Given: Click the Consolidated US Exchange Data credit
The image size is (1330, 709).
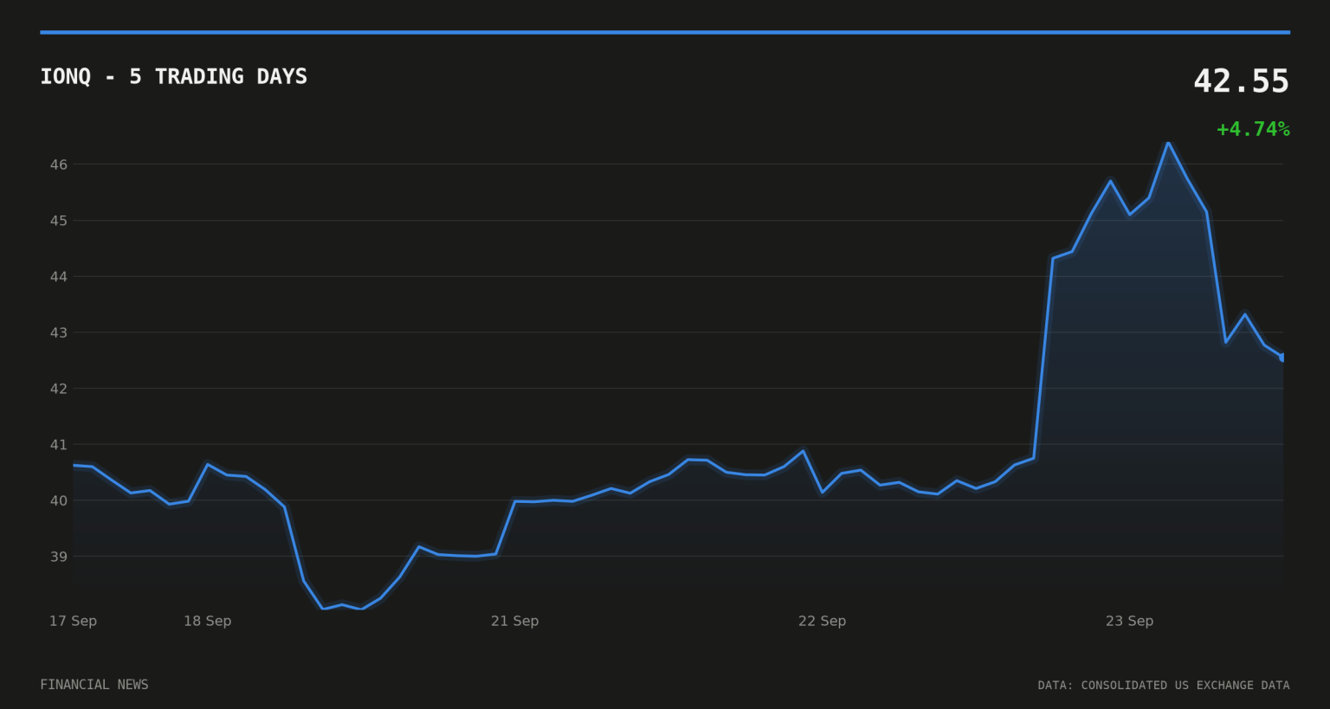Looking at the screenshot, I should click(1164, 686).
